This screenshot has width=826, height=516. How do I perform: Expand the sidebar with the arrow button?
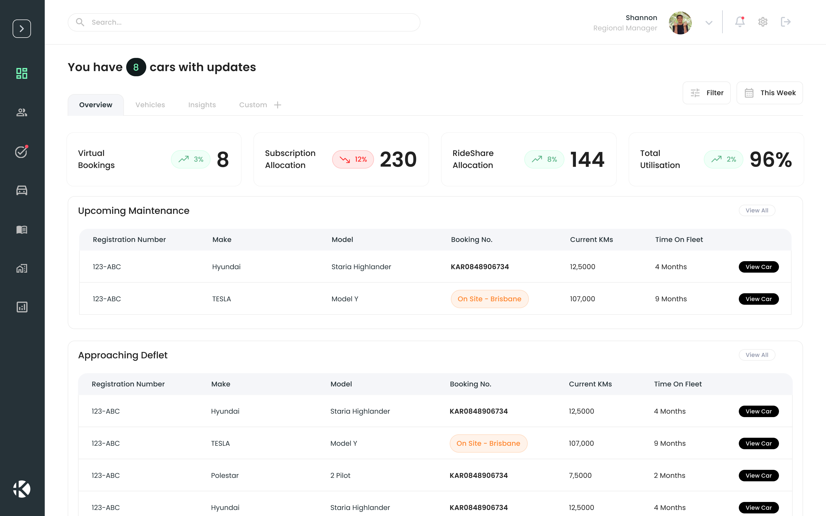tap(22, 29)
